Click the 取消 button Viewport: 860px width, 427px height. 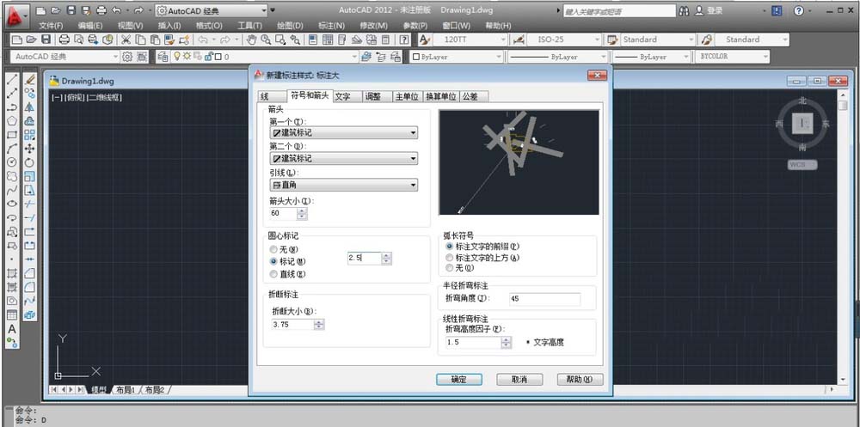[x=519, y=379]
